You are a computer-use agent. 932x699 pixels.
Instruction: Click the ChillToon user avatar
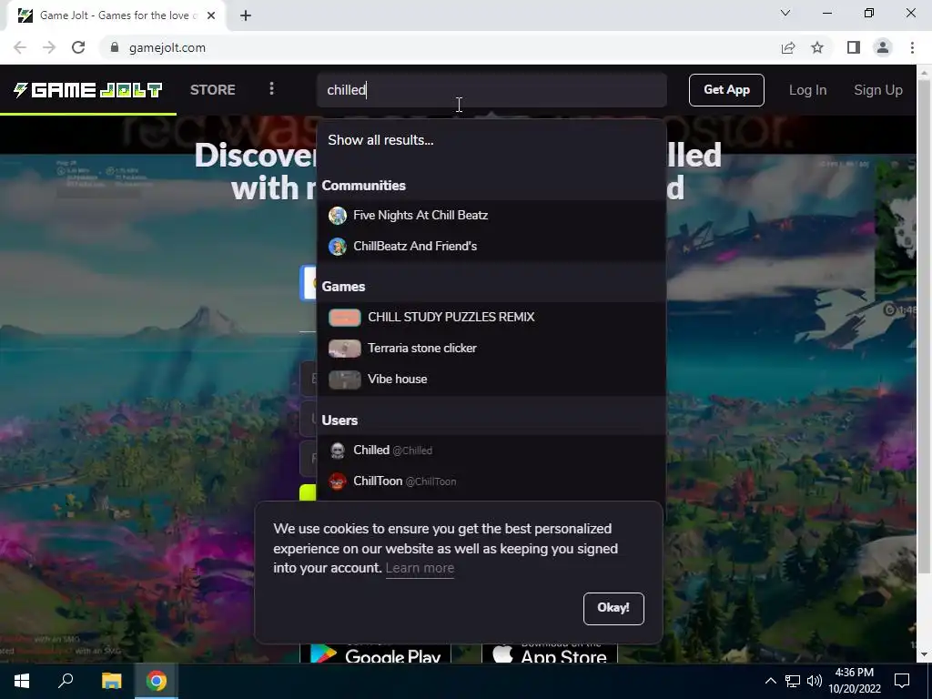click(338, 481)
